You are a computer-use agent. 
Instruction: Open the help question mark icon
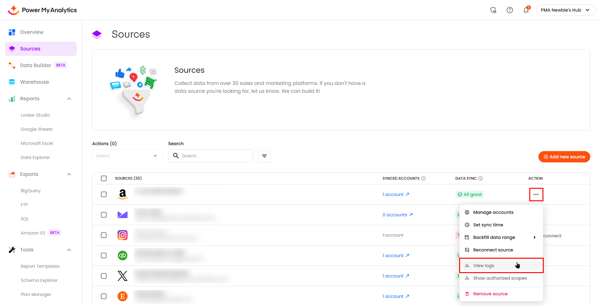click(x=509, y=10)
